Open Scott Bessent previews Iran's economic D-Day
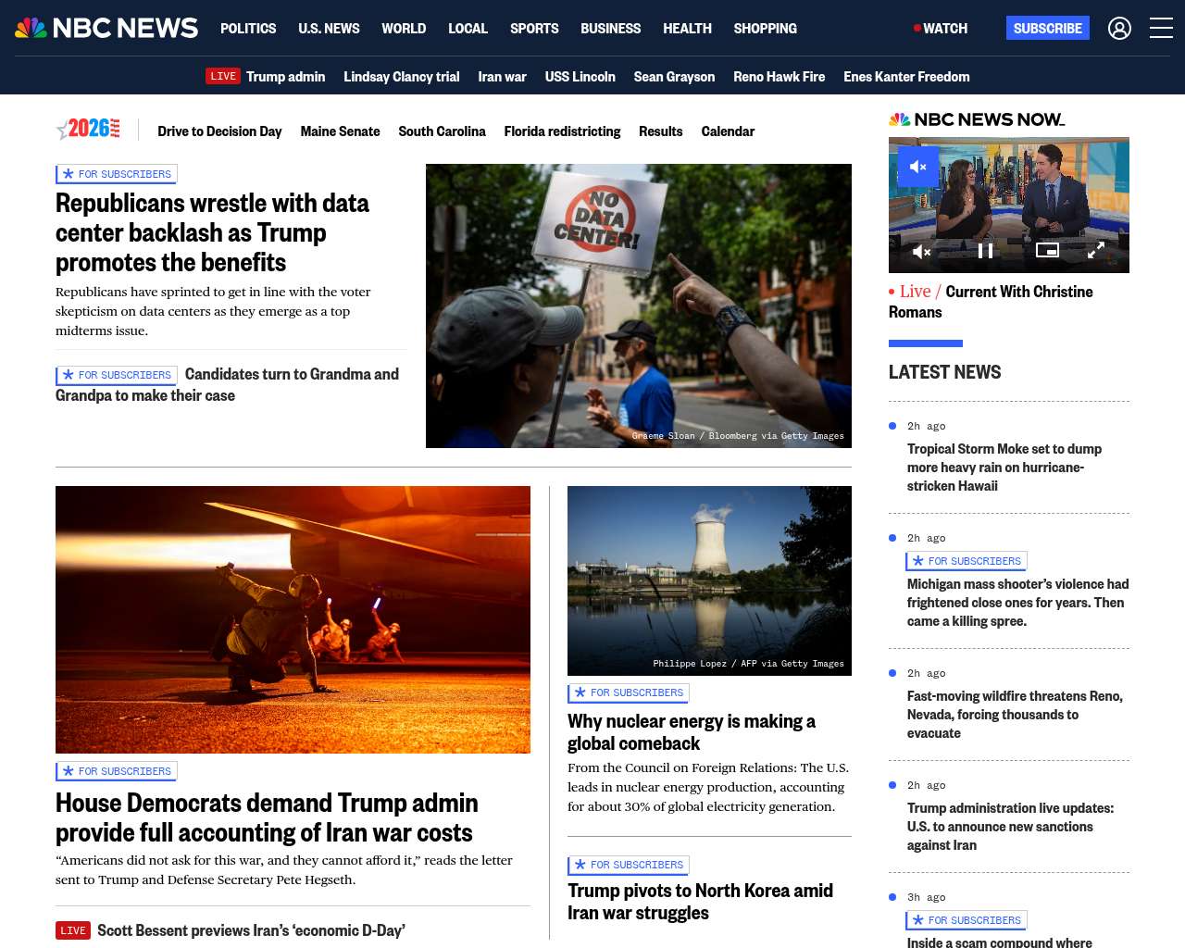 (x=251, y=930)
